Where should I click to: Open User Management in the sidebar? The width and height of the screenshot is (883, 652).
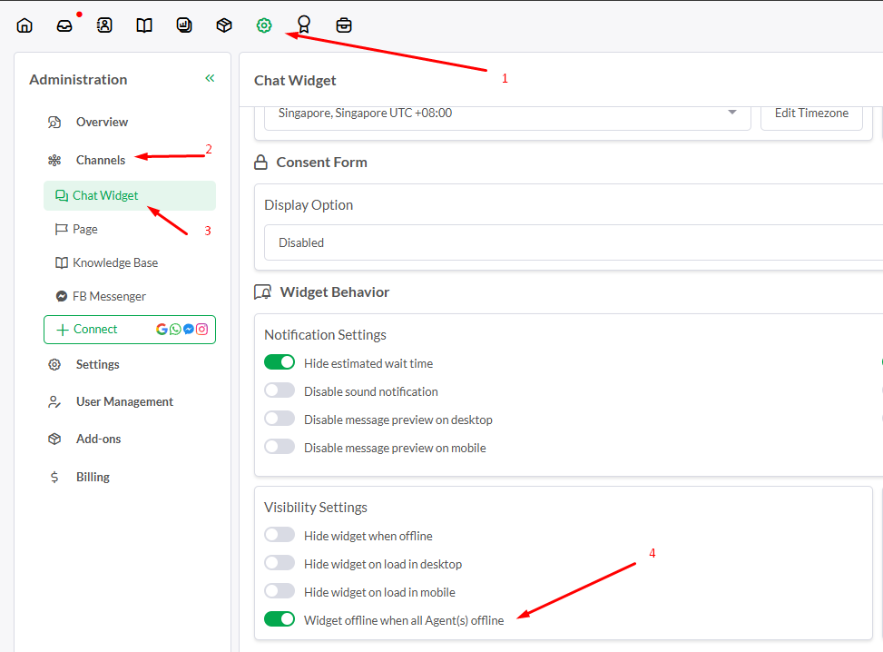124,401
